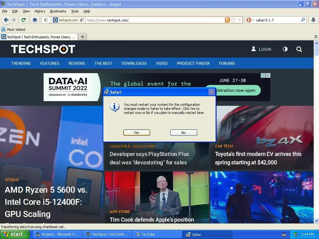319x239 pixels.
Task: Open Tim Cook defends Apple's position article
Action: [152, 220]
